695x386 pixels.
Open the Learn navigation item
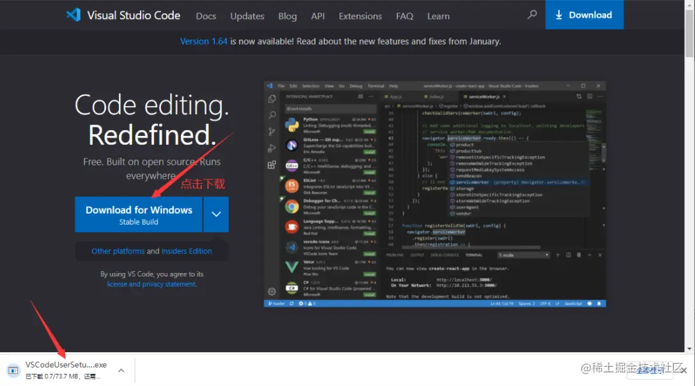(438, 16)
